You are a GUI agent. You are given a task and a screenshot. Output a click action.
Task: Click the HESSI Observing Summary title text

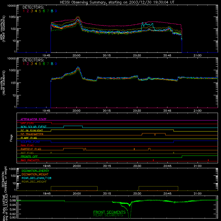pos(117,2)
